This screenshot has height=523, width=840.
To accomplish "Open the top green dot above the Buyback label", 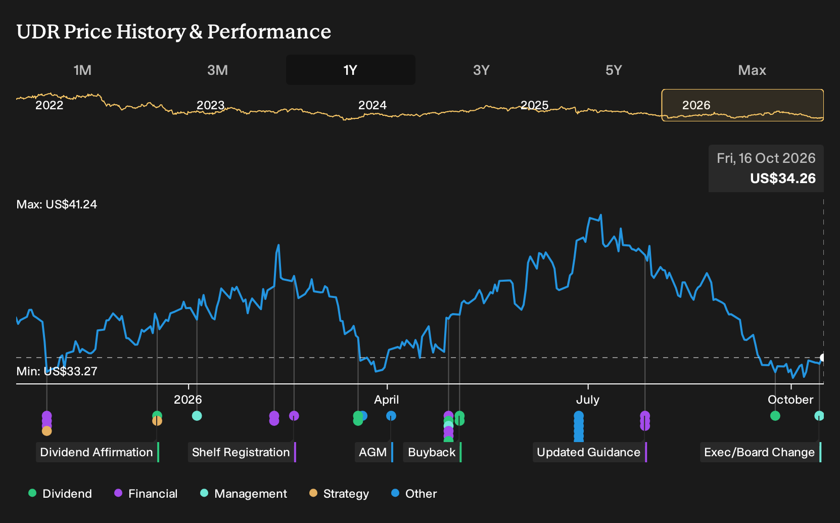I will pyautogui.click(x=459, y=416).
